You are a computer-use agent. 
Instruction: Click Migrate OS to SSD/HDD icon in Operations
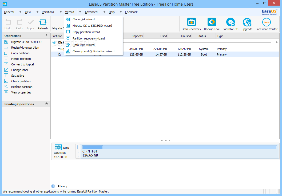pos(6,42)
